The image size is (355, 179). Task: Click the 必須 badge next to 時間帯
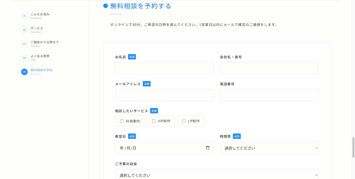[x=237, y=136]
